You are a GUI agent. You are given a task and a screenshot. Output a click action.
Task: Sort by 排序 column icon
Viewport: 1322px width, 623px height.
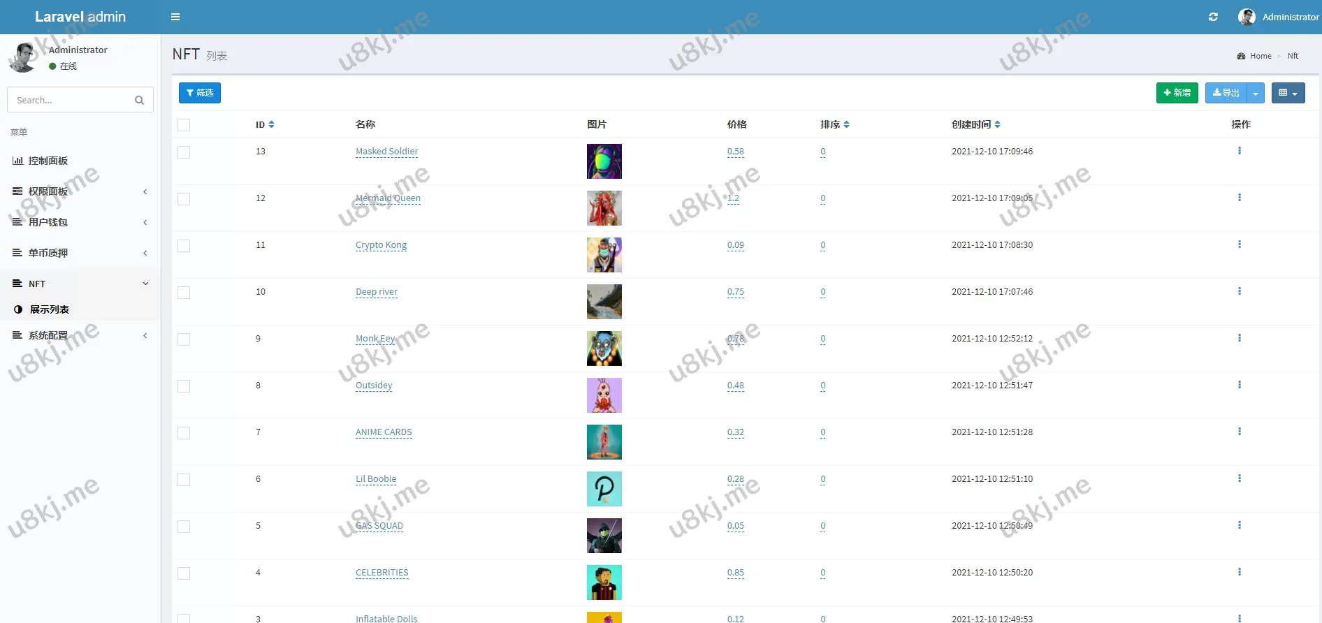pos(846,124)
